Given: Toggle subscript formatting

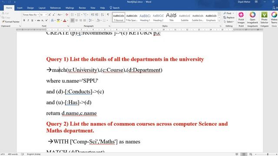Looking at the screenshot, I should (43, 20).
